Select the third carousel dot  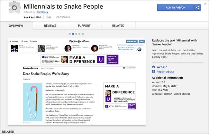tap(77, 33)
